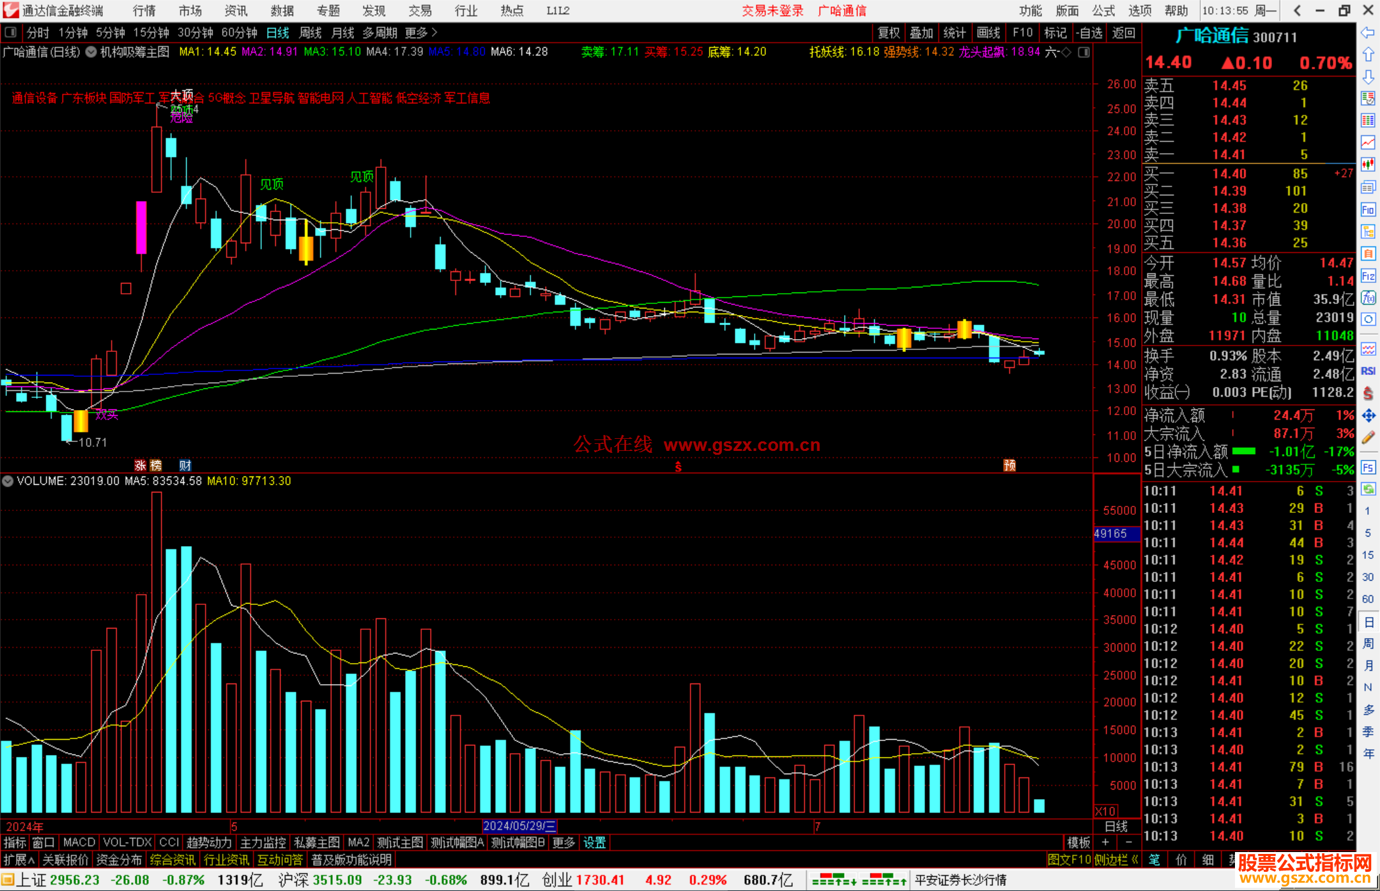1380x891 pixels.
Task: Toggle the circle beside VOLUME indicator label
Action: 8,481
